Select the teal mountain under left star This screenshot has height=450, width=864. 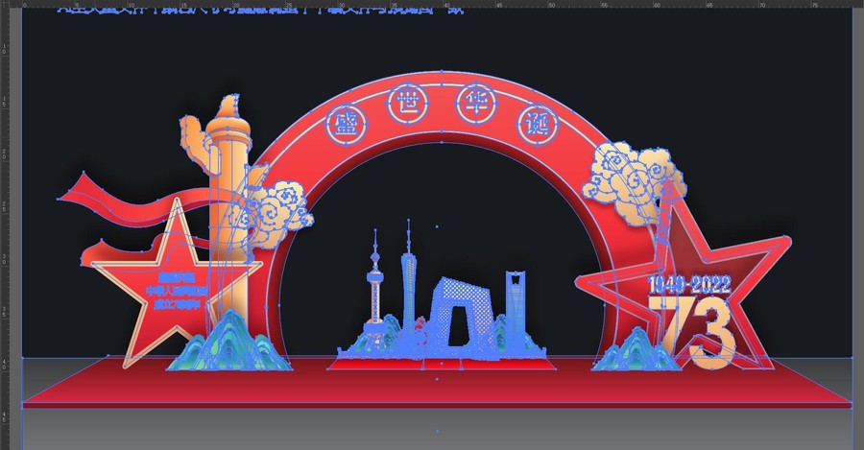[229, 341]
